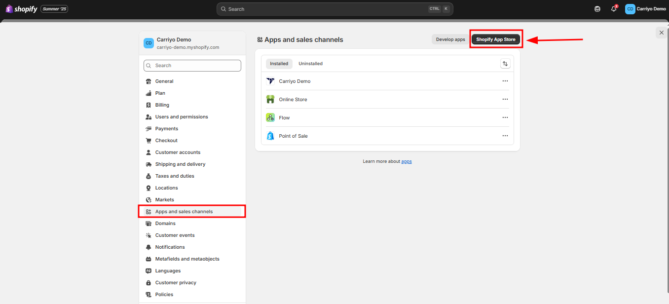Open the Sidekick assistant icon
The width and height of the screenshot is (669, 304).
pos(597,9)
